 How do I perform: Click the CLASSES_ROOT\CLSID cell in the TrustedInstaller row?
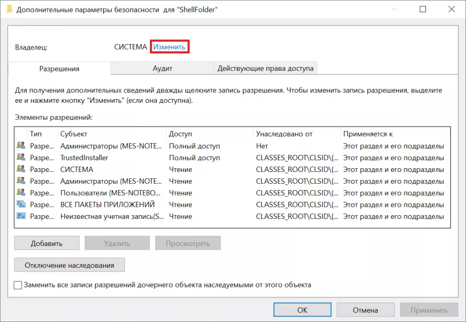[x=297, y=158]
